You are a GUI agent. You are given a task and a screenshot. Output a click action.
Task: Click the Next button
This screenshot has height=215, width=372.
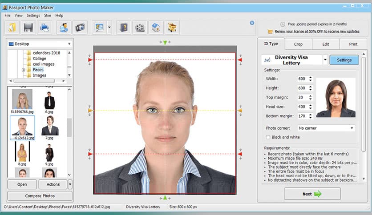point(312,194)
